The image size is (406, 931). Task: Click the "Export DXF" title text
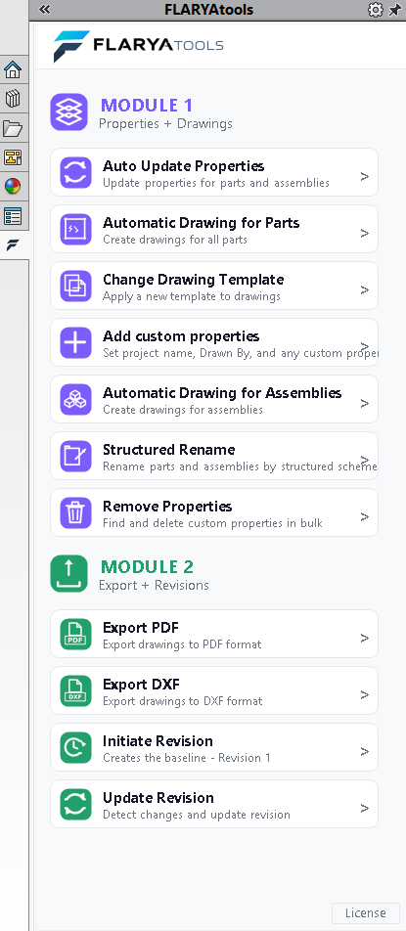[141, 685]
